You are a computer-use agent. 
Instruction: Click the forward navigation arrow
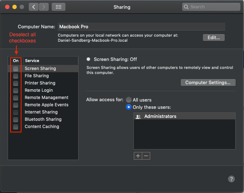pos(44,7)
